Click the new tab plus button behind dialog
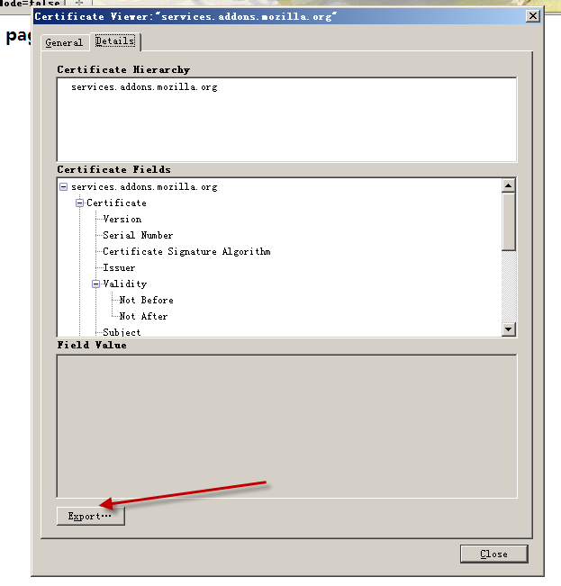The image size is (561, 586). (x=79, y=3)
